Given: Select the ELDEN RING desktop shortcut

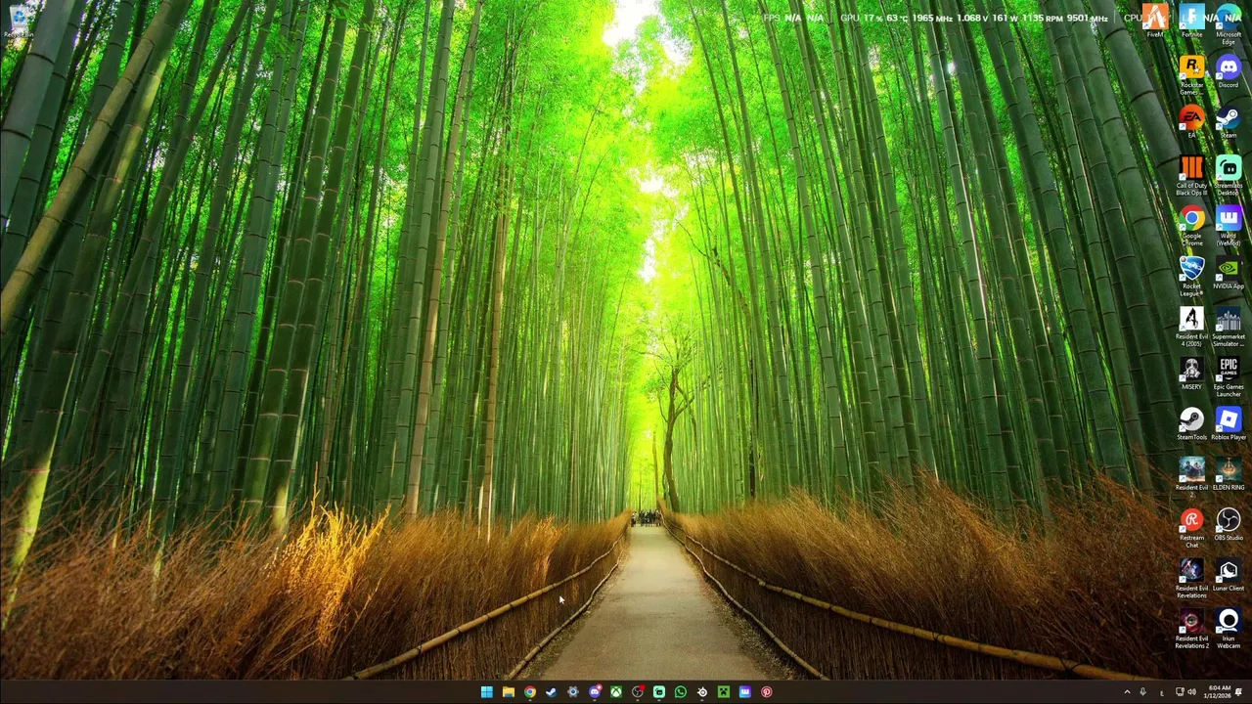Looking at the screenshot, I should pos(1229,475).
